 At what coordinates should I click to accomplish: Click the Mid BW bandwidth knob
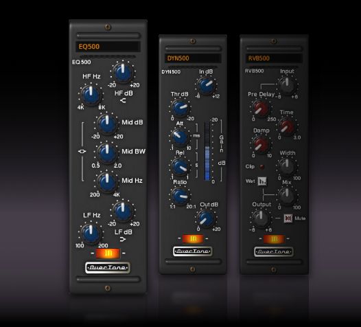pyautogui.click(x=107, y=152)
